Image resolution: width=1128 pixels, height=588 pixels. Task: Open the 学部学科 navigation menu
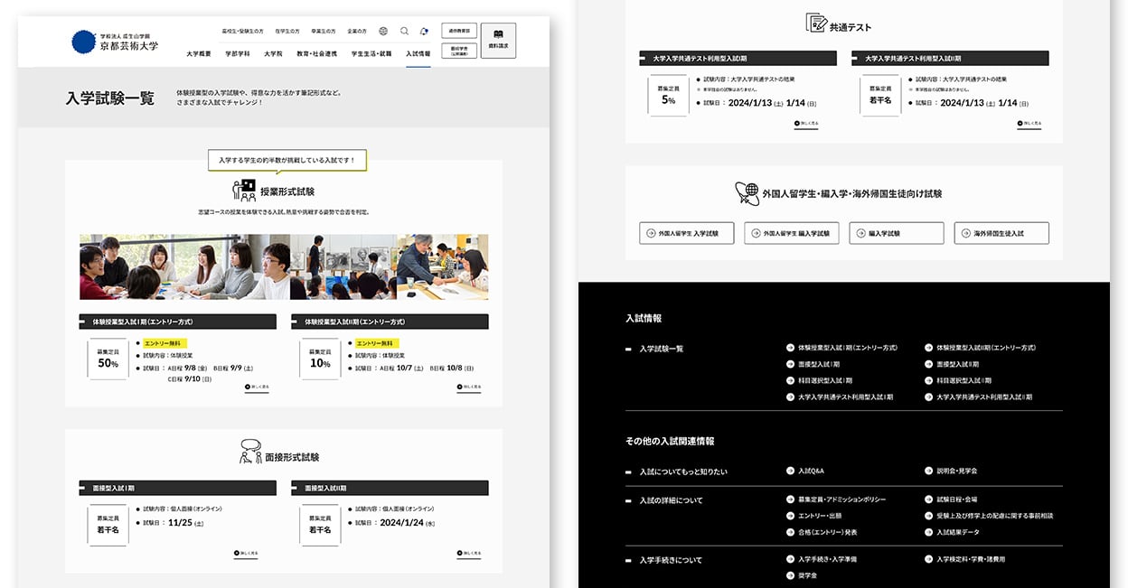(238, 54)
